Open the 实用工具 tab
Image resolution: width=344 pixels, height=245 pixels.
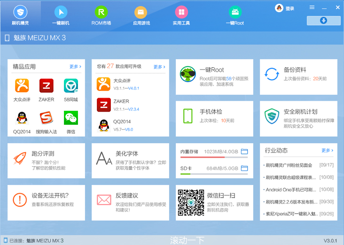(x=181, y=15)
